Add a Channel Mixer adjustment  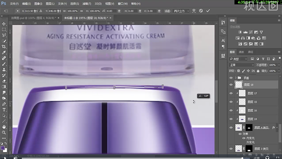[x=259, y=38]
